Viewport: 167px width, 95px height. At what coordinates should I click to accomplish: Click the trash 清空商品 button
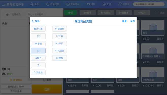click(x=16, y=80)
